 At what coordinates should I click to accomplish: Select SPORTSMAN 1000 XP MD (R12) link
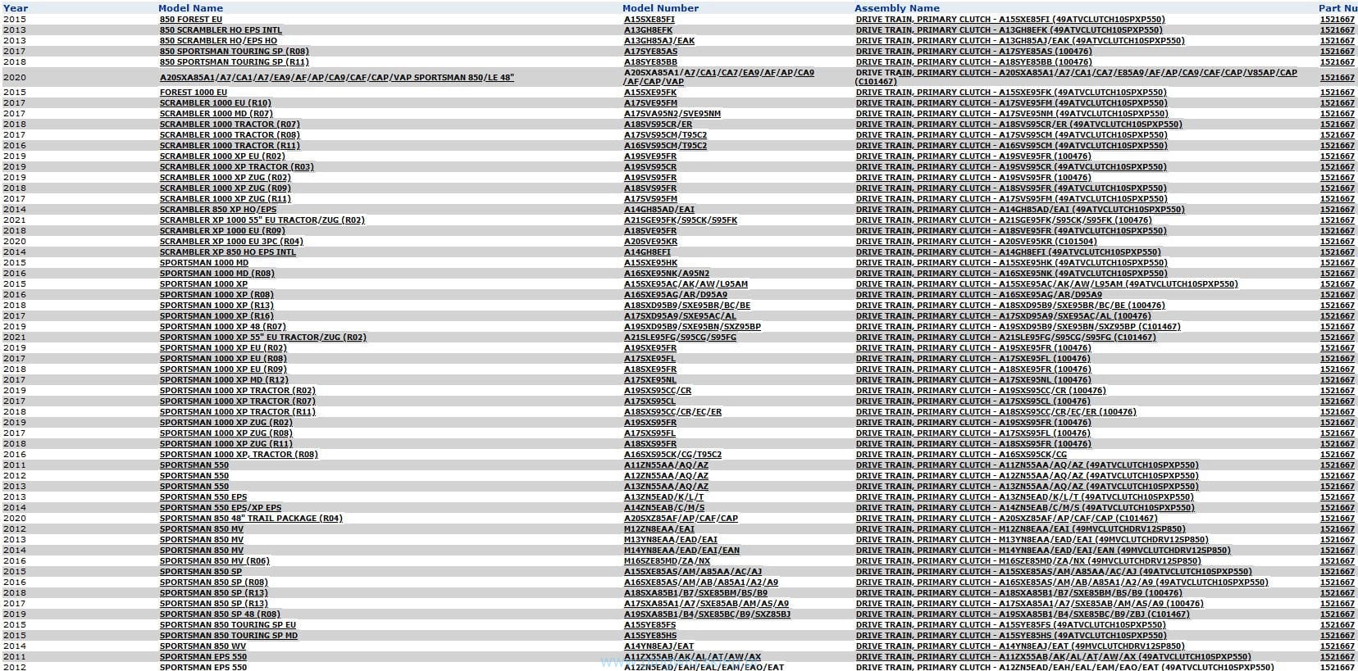(x=224, y=380)
